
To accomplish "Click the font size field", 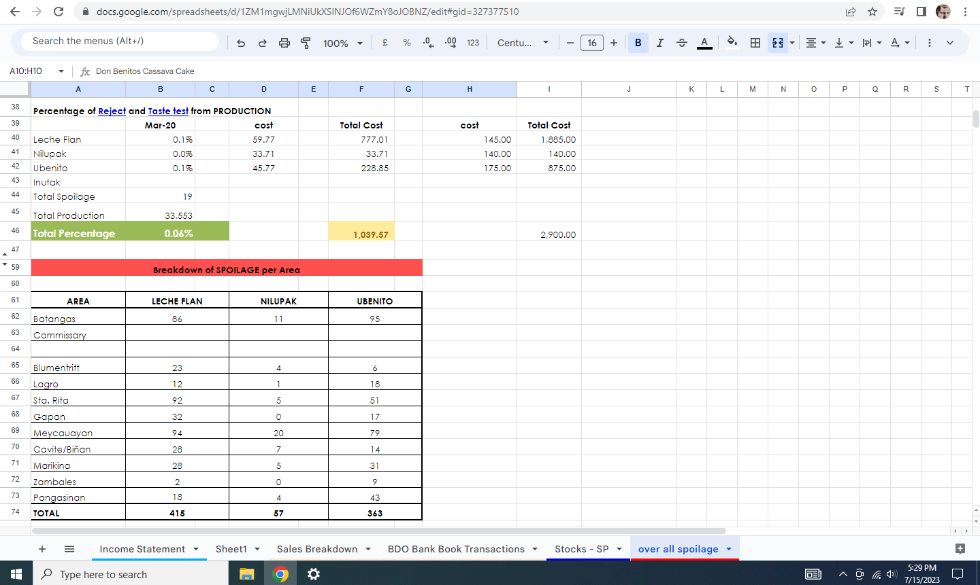I will 592,43.
